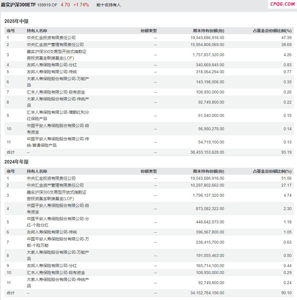
Task: Open 嘉实沪深300 联接基金(LOF) link in 2024年年报
Action: coord(56,195)
